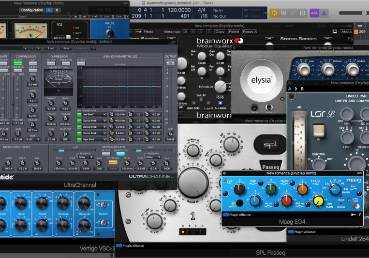Open the right Feedback Delay dropdown

coord(154,157)
